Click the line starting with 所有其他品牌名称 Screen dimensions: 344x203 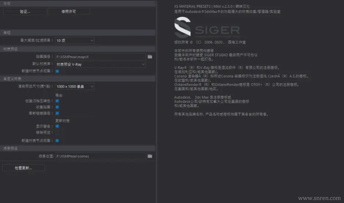coord(221,114)
